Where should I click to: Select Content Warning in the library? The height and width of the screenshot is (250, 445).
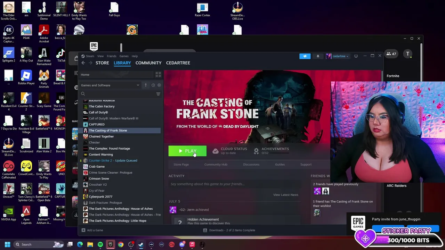101,155
